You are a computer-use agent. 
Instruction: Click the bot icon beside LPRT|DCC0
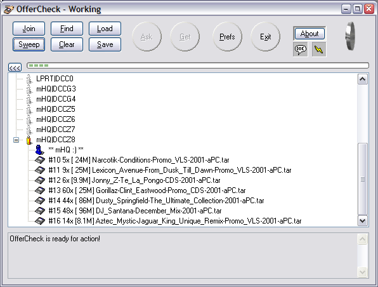point(29,79)
